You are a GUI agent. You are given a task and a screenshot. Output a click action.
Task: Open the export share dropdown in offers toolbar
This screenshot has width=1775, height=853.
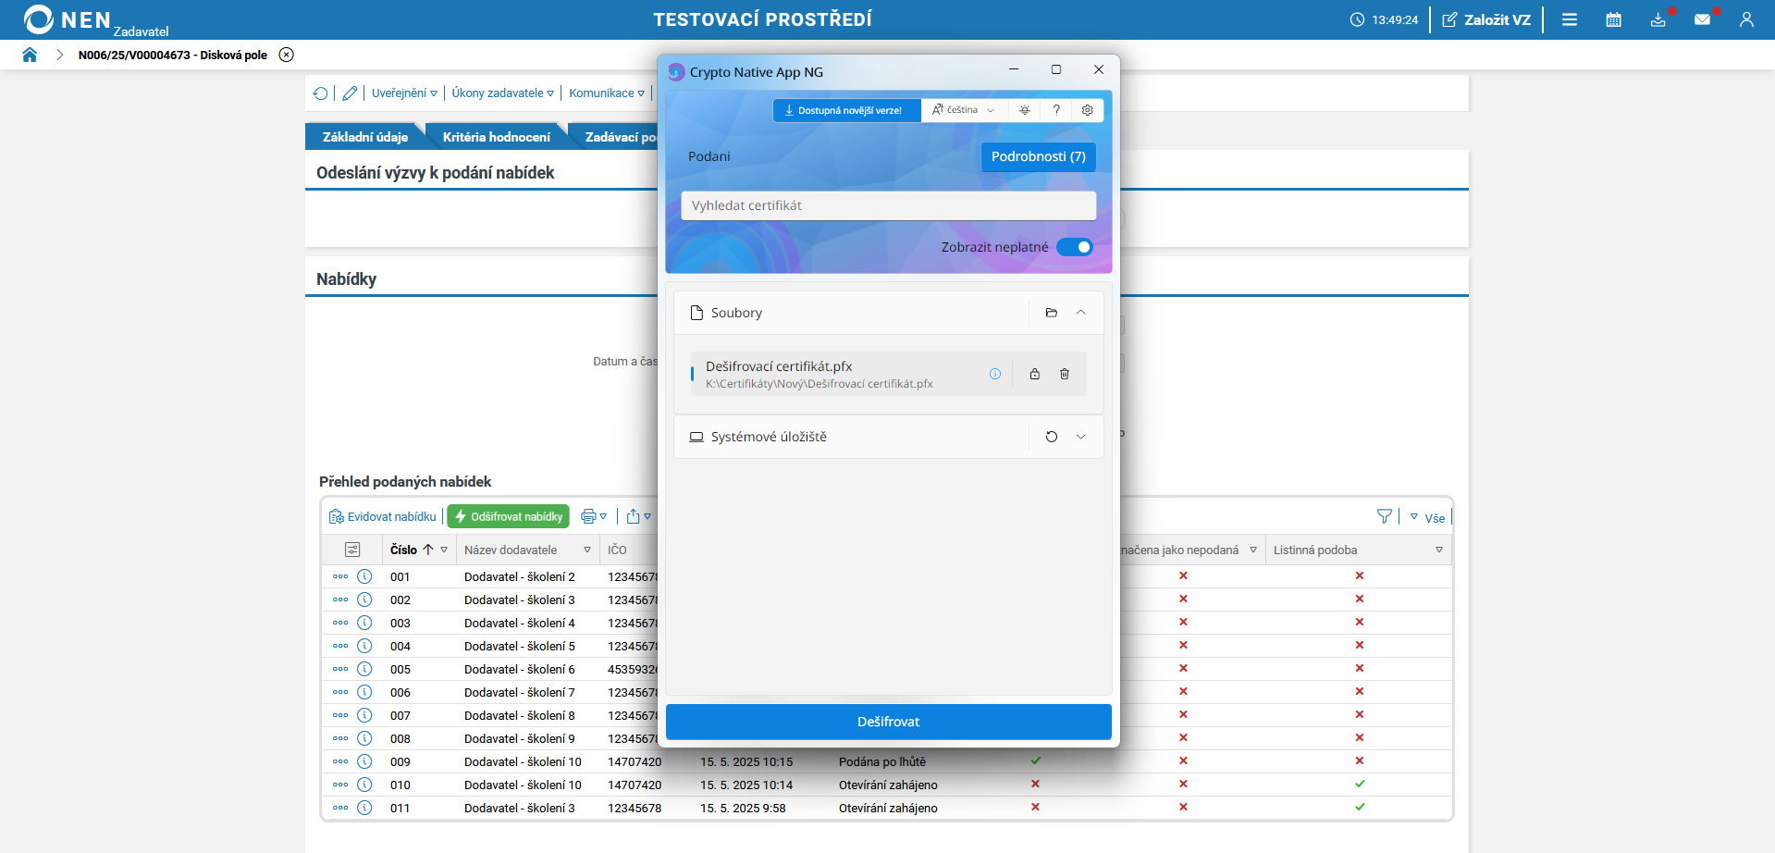click(x=638, y=516)
